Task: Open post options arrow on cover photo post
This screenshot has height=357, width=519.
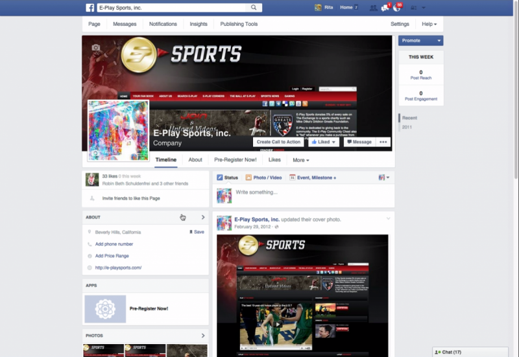Action: pos(388,218)
